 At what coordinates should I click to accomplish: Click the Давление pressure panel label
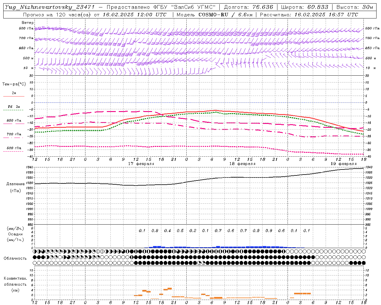(15, 184)
